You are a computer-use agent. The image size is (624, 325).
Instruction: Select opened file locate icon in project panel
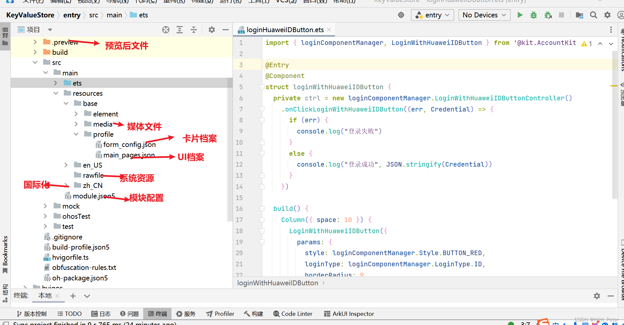(166, 30)
